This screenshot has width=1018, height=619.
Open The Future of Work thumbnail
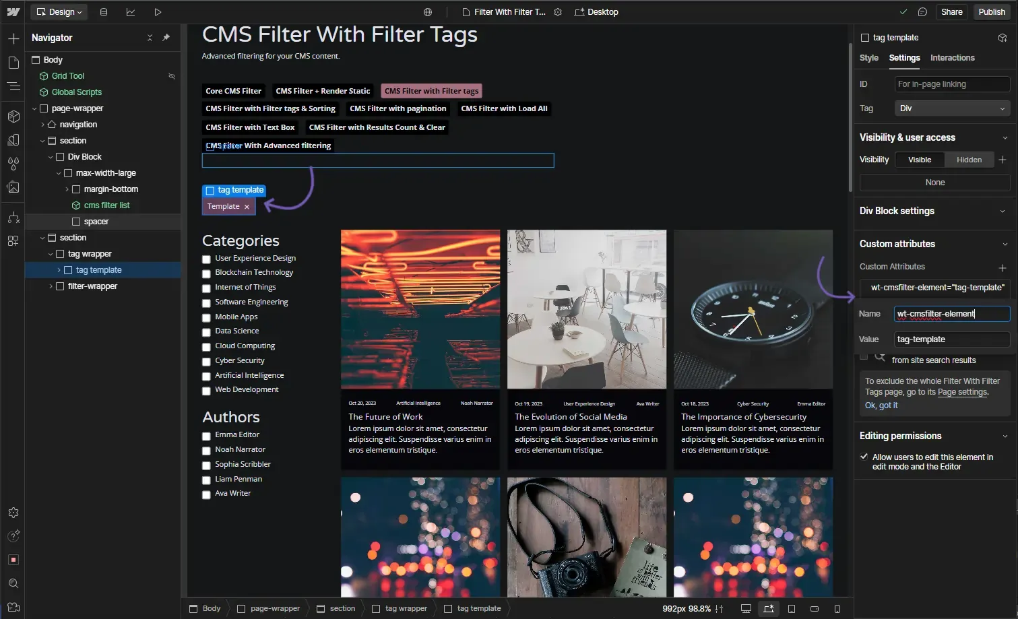pos(420,310)
